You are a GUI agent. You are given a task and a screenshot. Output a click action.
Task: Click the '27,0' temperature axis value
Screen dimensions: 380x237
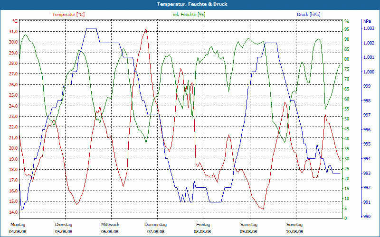pyautogui.click(x=14, y=74)
